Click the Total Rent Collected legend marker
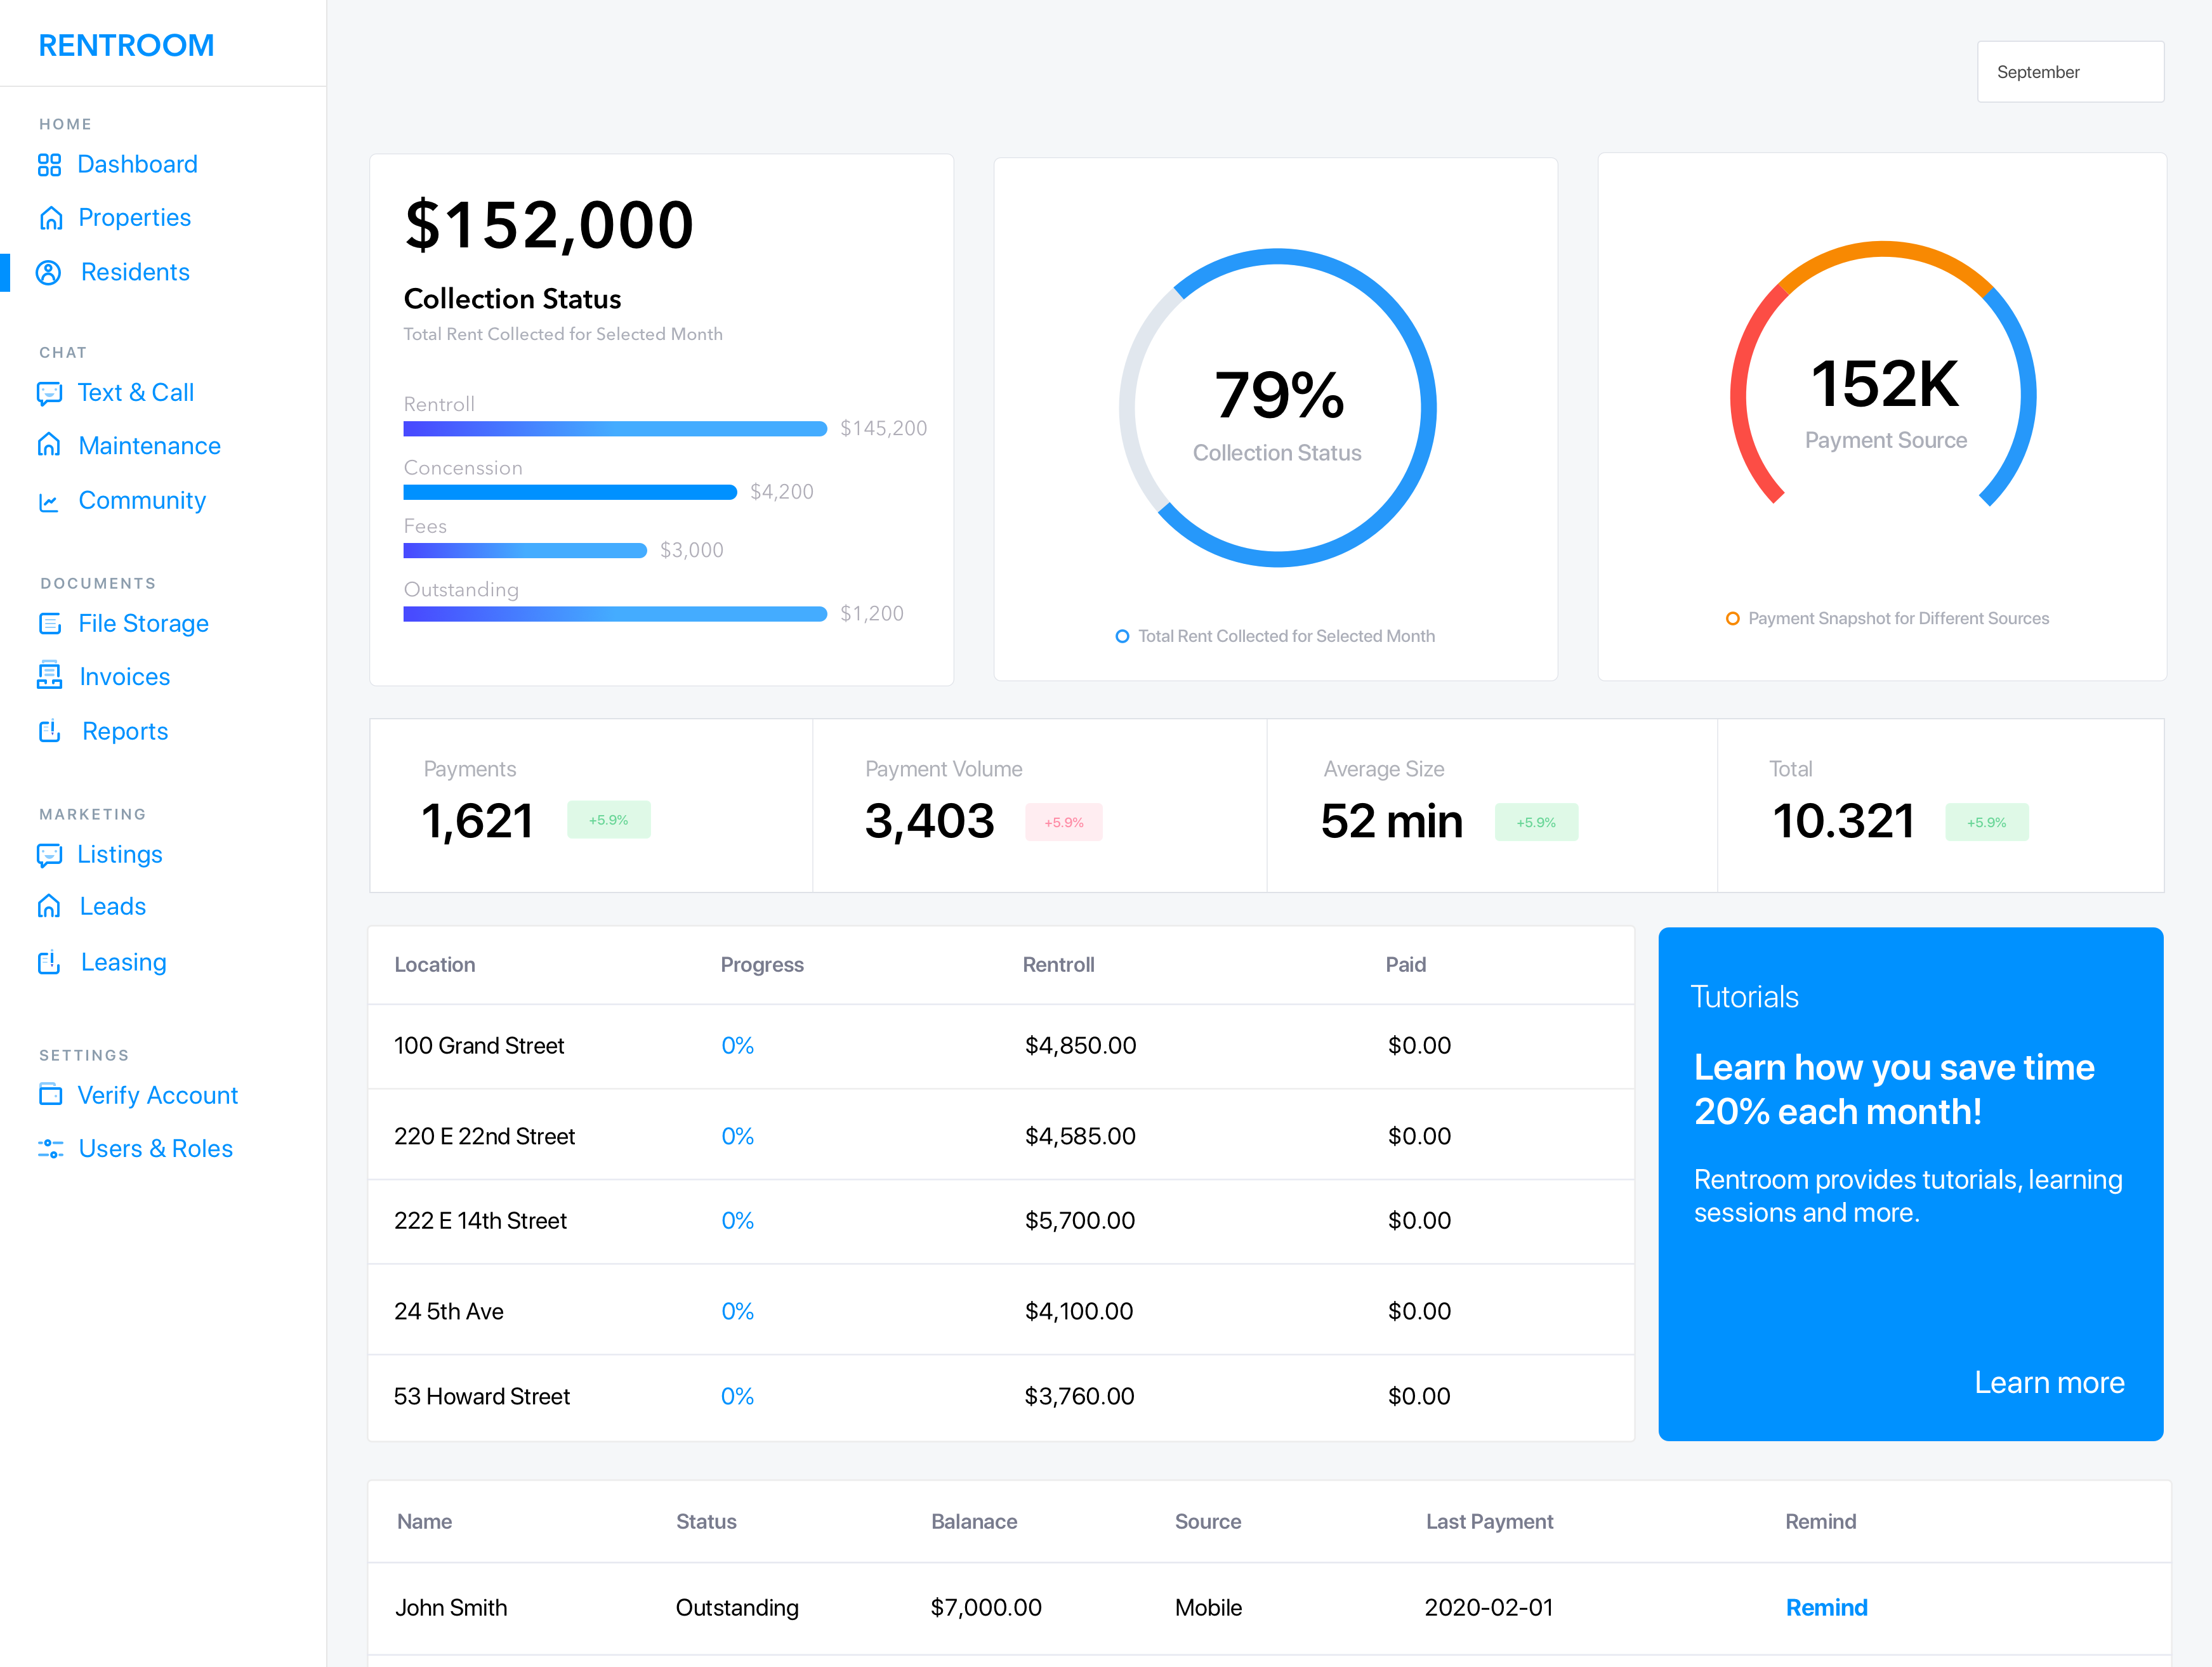Image resolution: width=2212 pixels, height=1667 pixels. (1122, 637)
